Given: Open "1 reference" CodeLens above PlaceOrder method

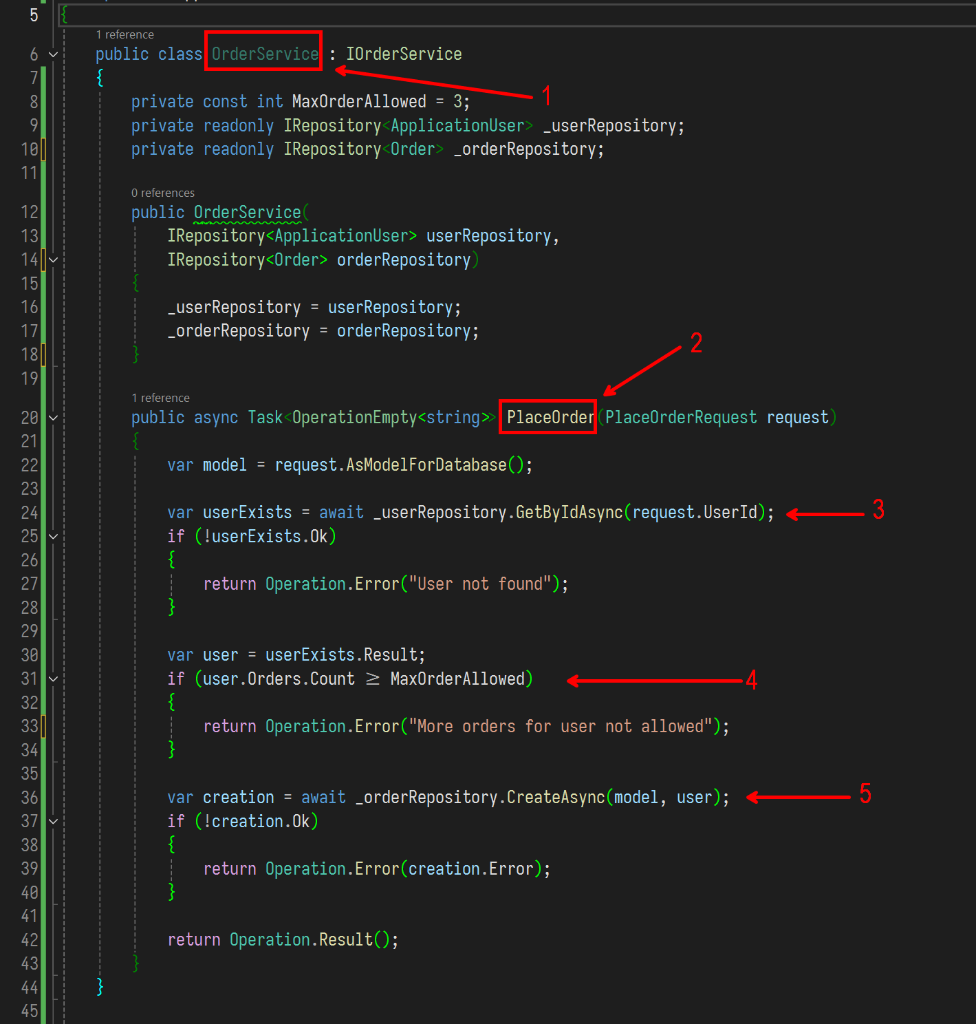Looking at the screenshot, I should (160, 398).
